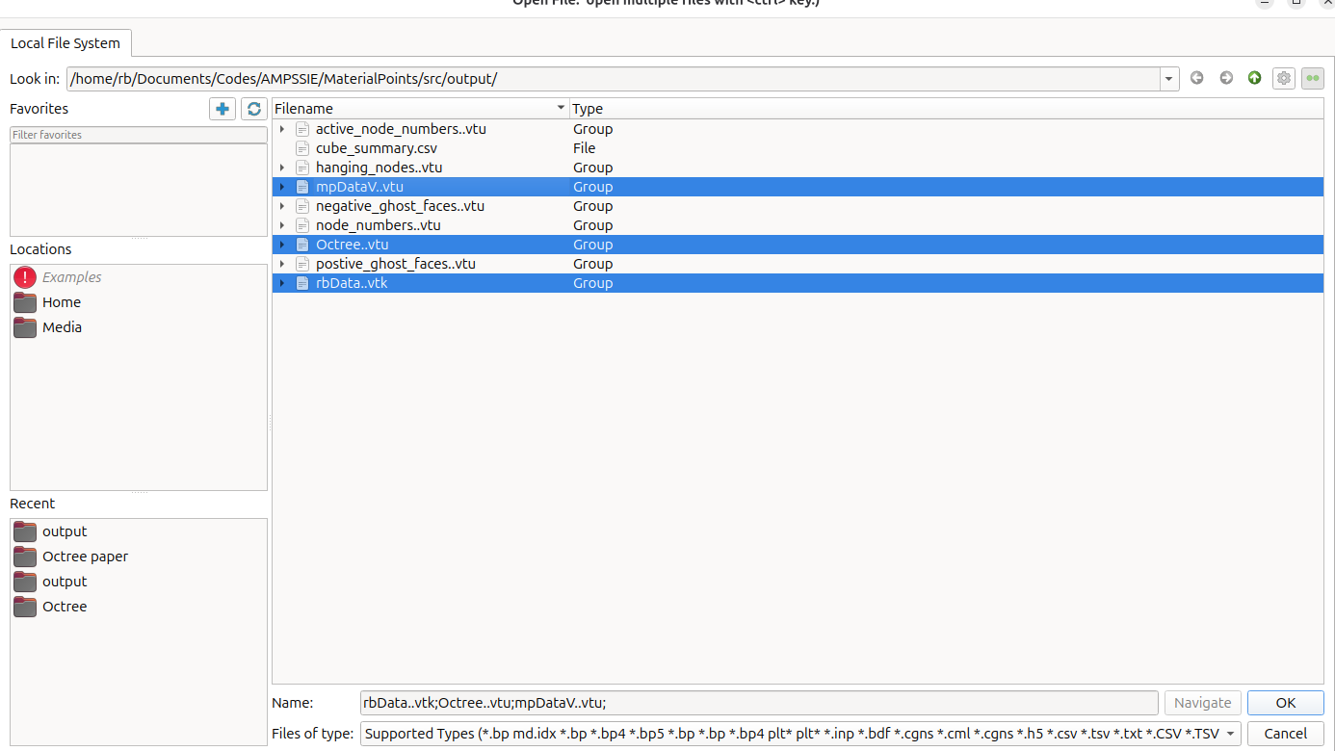Select the rbData..vtk file icon
Viewport: 1335px width, 751px height.
(x=302, y=283)
